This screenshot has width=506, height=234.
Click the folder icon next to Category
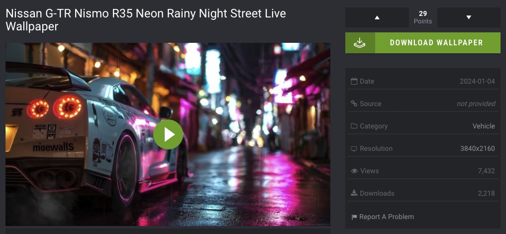354,126
